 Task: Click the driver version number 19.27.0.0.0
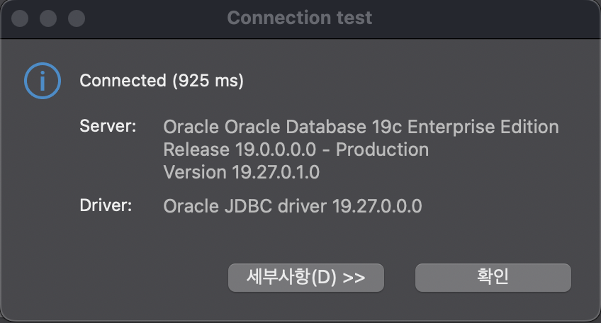click(x=377, y=206)
